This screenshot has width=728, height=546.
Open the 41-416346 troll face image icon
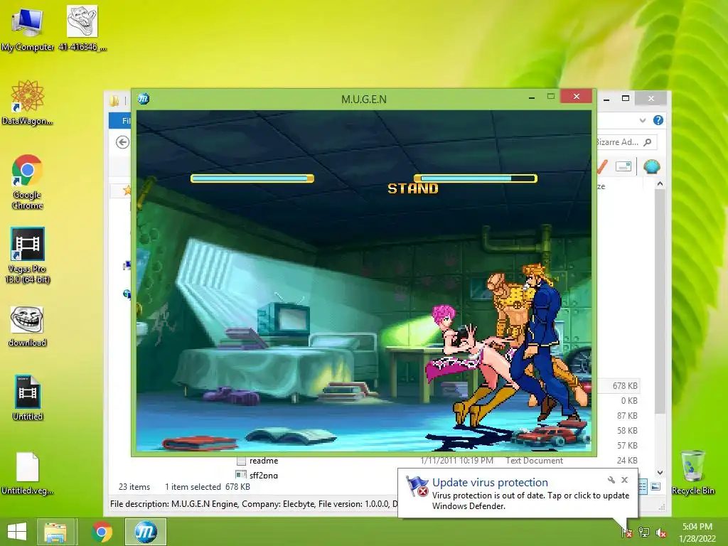point(82,28)
